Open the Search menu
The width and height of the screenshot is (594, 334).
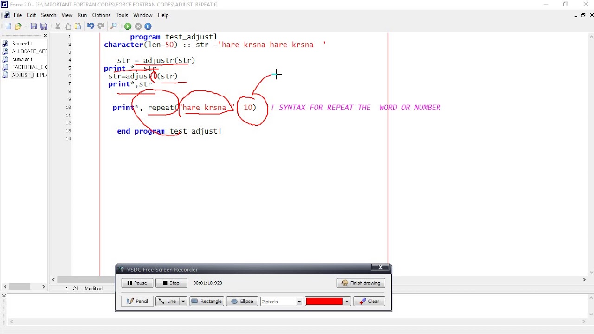pyautogui.click(x=48, y=15)
